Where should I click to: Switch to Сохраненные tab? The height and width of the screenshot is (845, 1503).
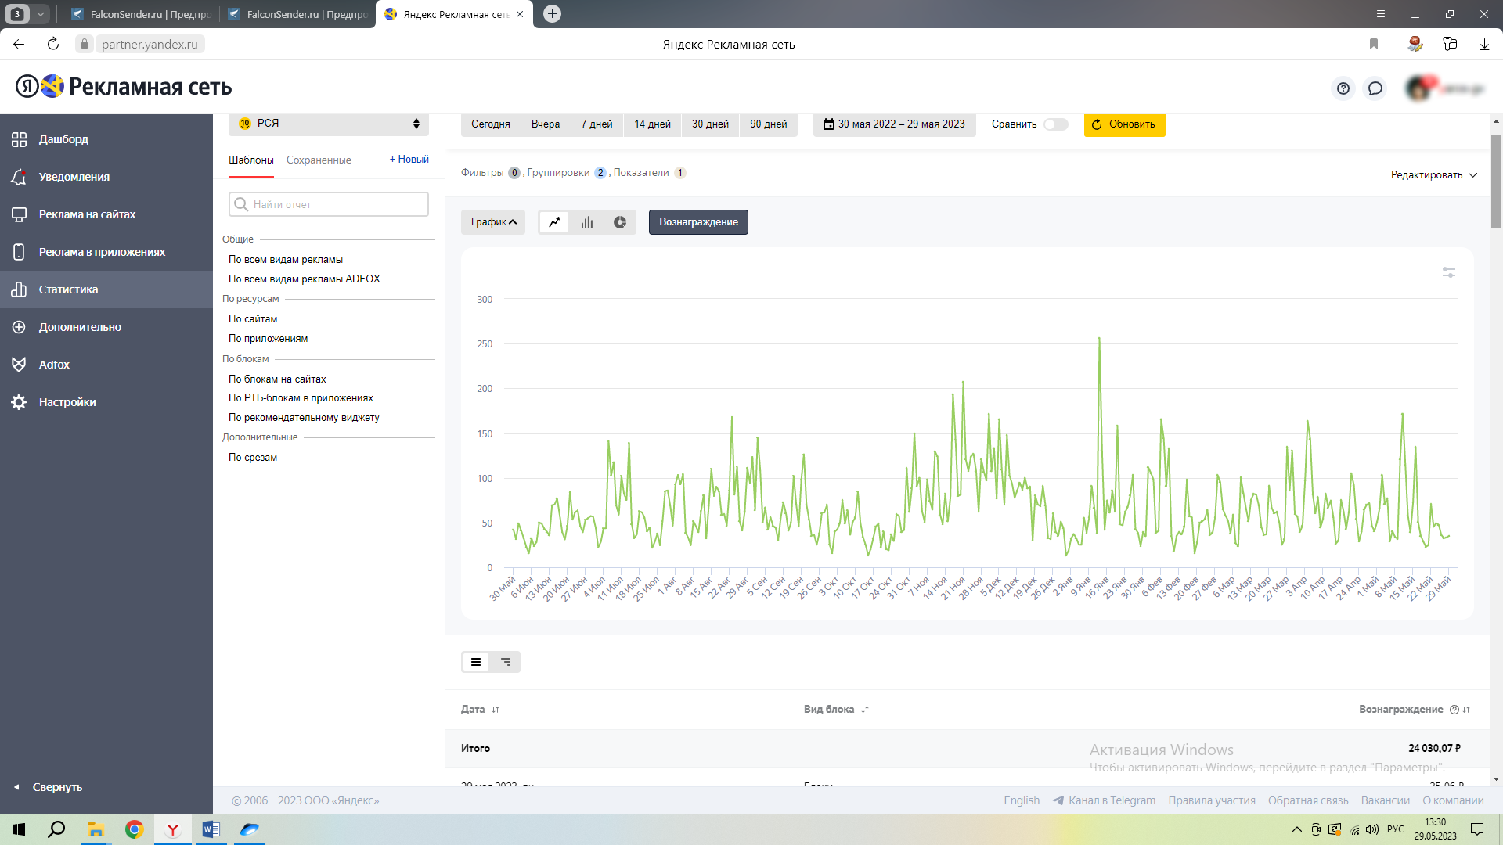point(319,160)
